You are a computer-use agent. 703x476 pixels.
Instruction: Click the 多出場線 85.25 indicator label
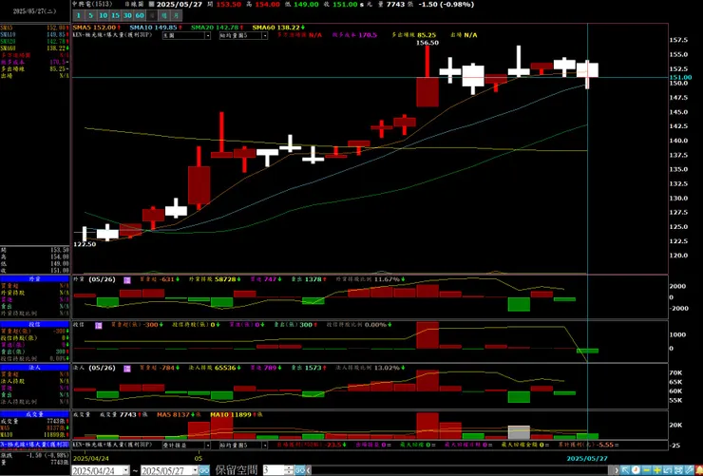click(414, 35)
